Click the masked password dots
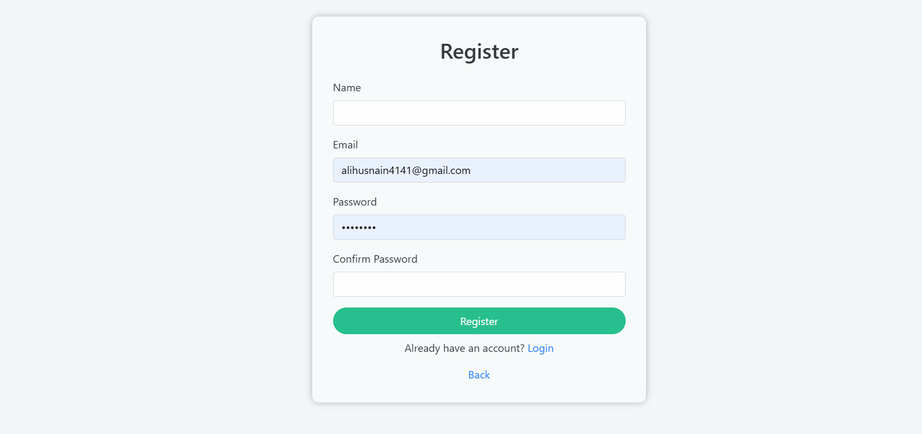Image resolution: width=922 pixels, height=434 pixels. pyautogui.click(x=359, y=228)
